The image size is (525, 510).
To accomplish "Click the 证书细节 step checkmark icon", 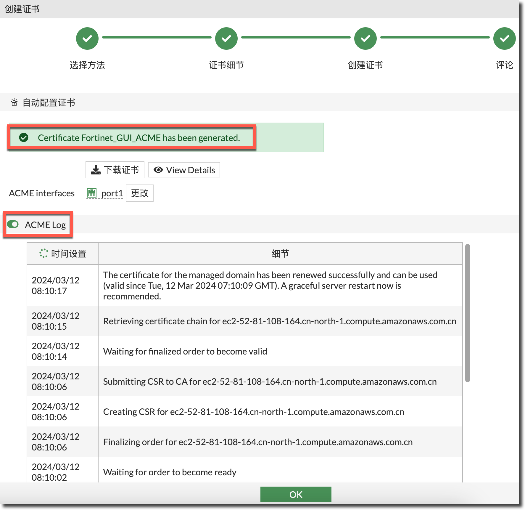I will [x=226, y=39].
